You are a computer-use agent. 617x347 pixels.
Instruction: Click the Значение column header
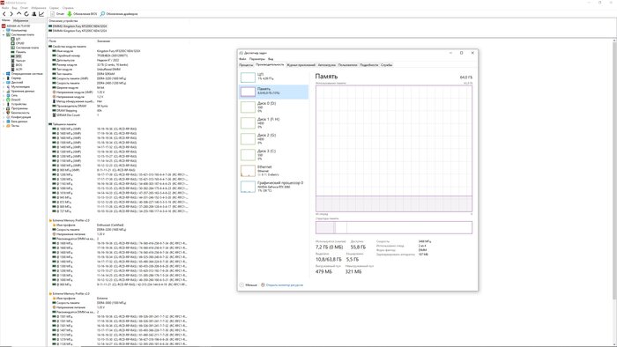click(x=103, y=41)
